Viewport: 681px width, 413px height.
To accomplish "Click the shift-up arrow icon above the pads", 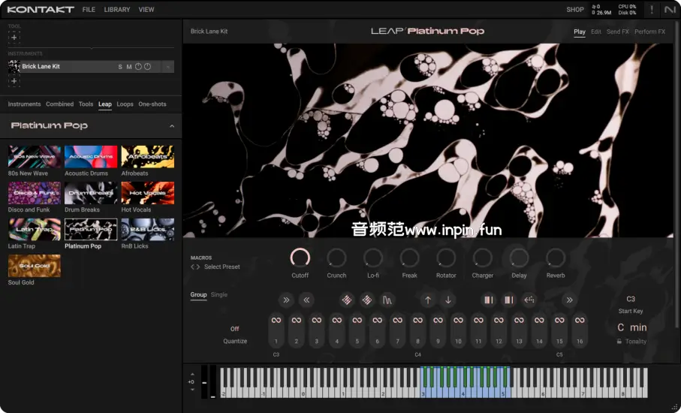I will pyautogui.click(x=428, y=300).
